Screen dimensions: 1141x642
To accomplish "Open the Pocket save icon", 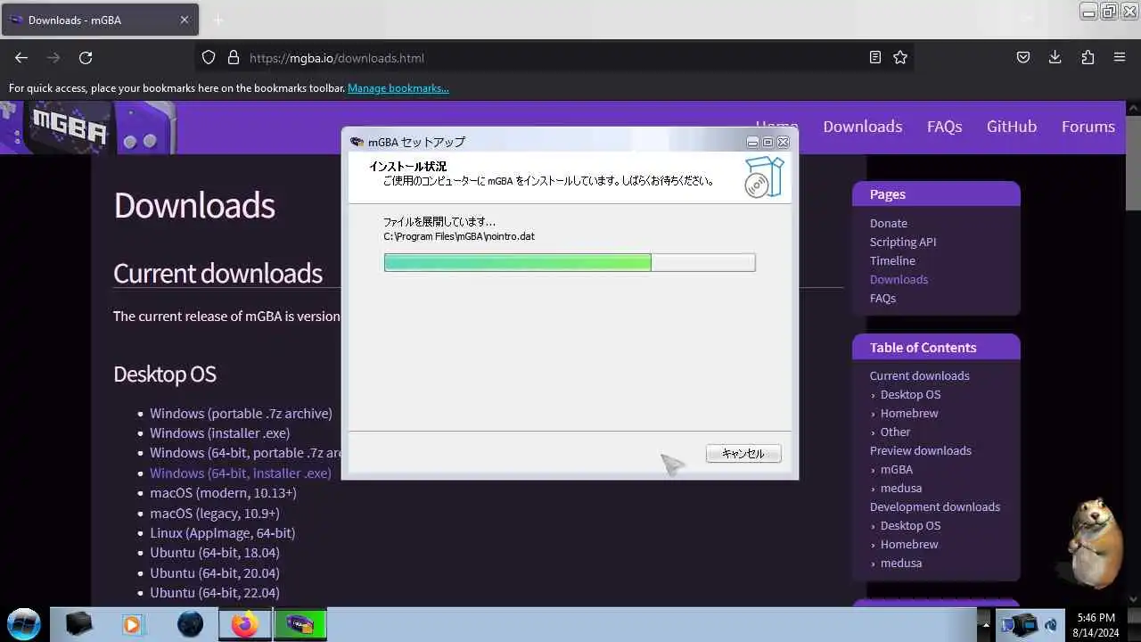I will pyautogui.click(x=1023, y=57).
